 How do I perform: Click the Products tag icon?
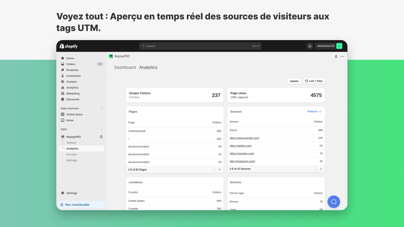click(x=63, y=70)
